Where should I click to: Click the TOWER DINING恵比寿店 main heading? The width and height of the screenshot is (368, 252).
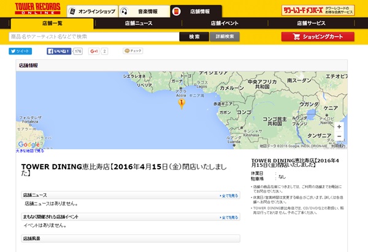point(124,170)
